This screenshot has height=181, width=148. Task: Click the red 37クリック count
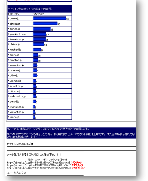[77, 163]
